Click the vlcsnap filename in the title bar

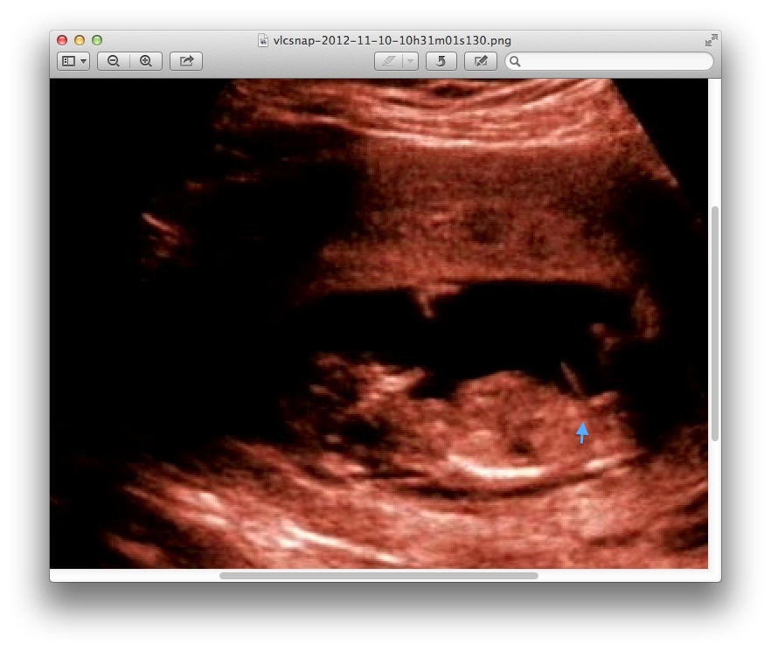[392, 40]
